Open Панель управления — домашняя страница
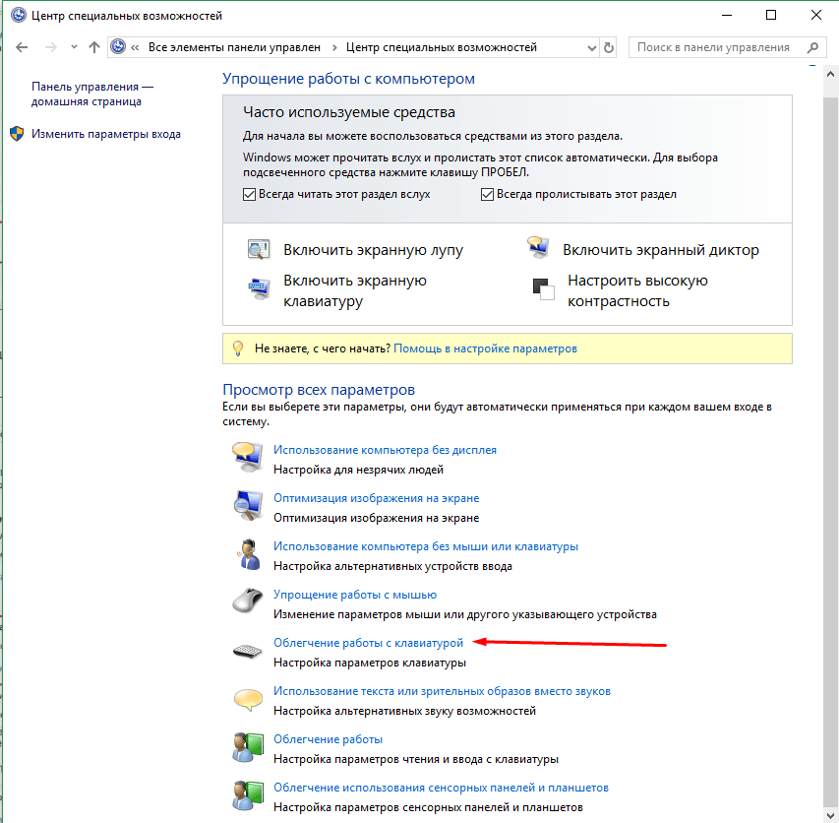The height and width of the screenshot is (823, 839). (x=92, y=94)
